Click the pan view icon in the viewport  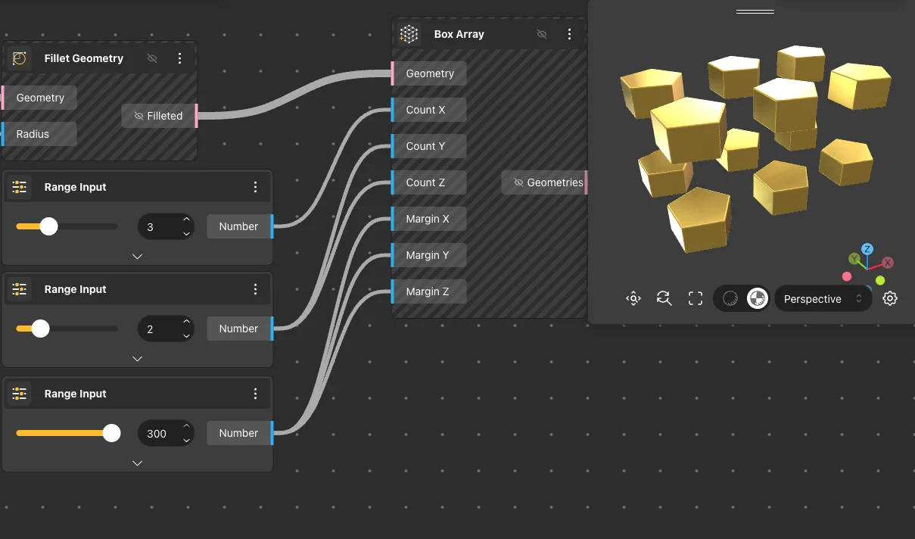pos(633,298)
